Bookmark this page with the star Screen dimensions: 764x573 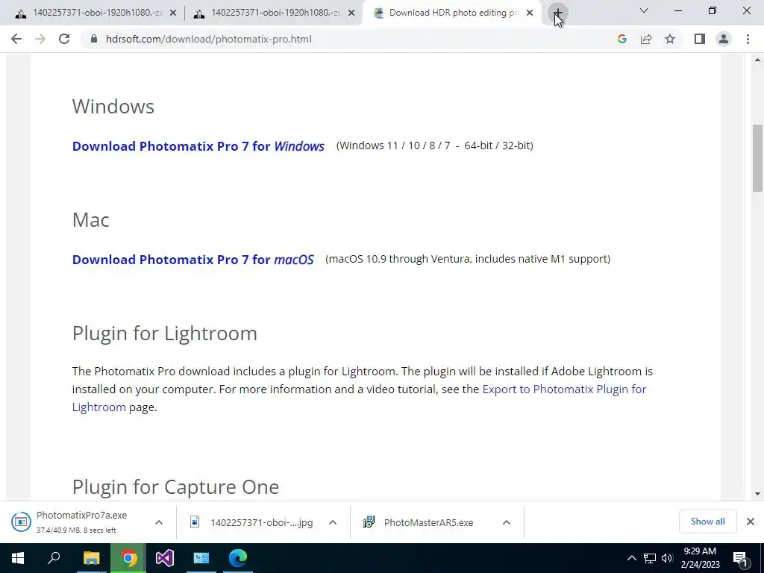coord(670,39)
